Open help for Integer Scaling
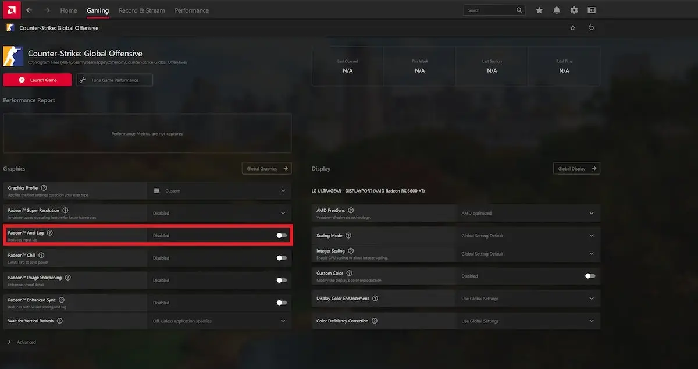 pos(351,251)
